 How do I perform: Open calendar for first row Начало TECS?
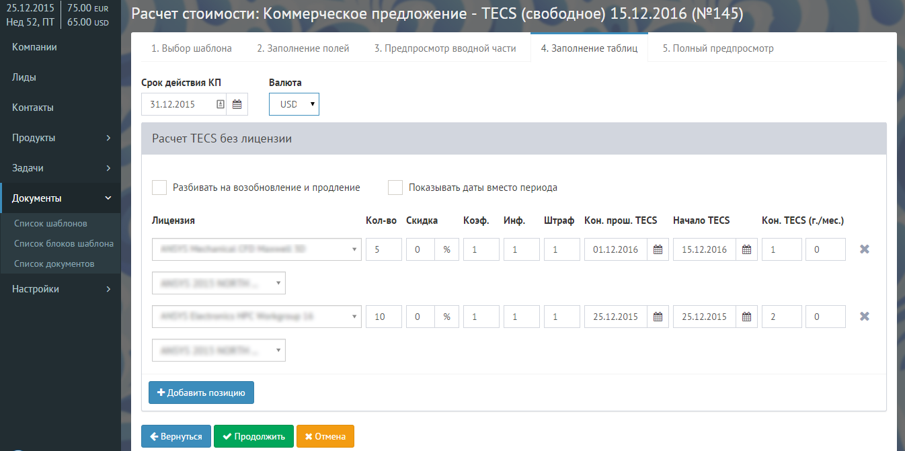pos(746,249)
